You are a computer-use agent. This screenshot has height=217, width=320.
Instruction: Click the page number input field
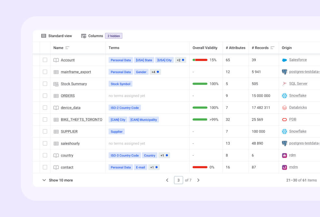[178, 180]
